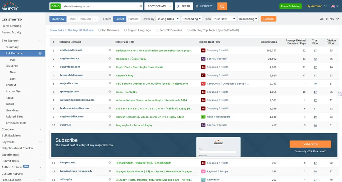Open the second Descending dropdown after Trust Flow

[248, 19]
